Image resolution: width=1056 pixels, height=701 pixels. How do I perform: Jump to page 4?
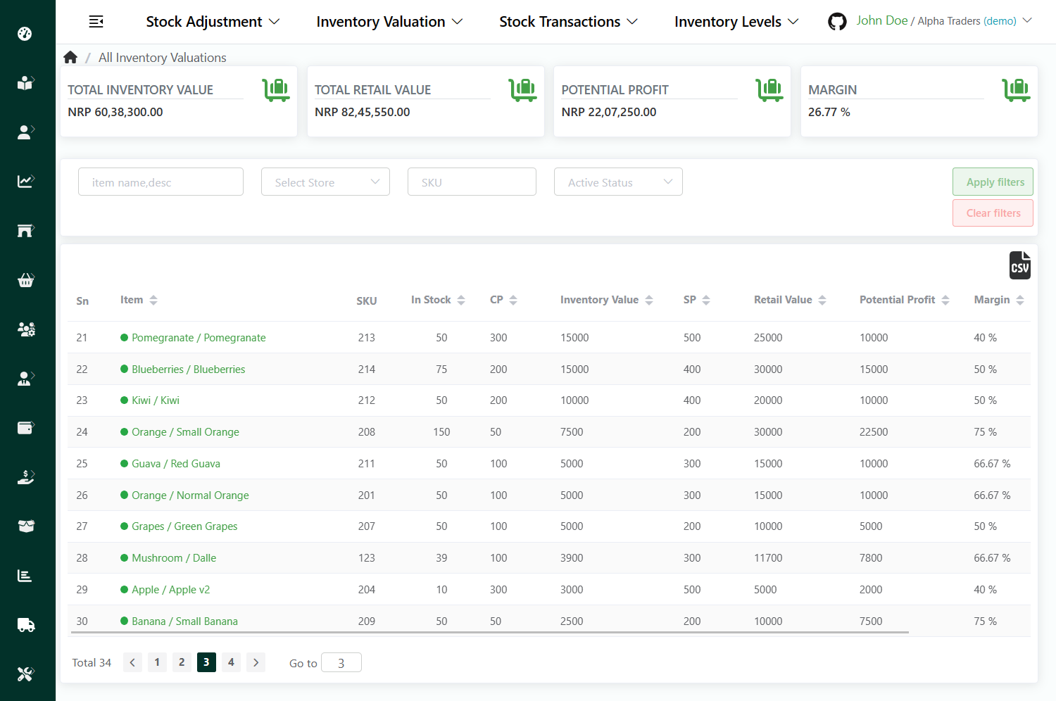[231, 662]
